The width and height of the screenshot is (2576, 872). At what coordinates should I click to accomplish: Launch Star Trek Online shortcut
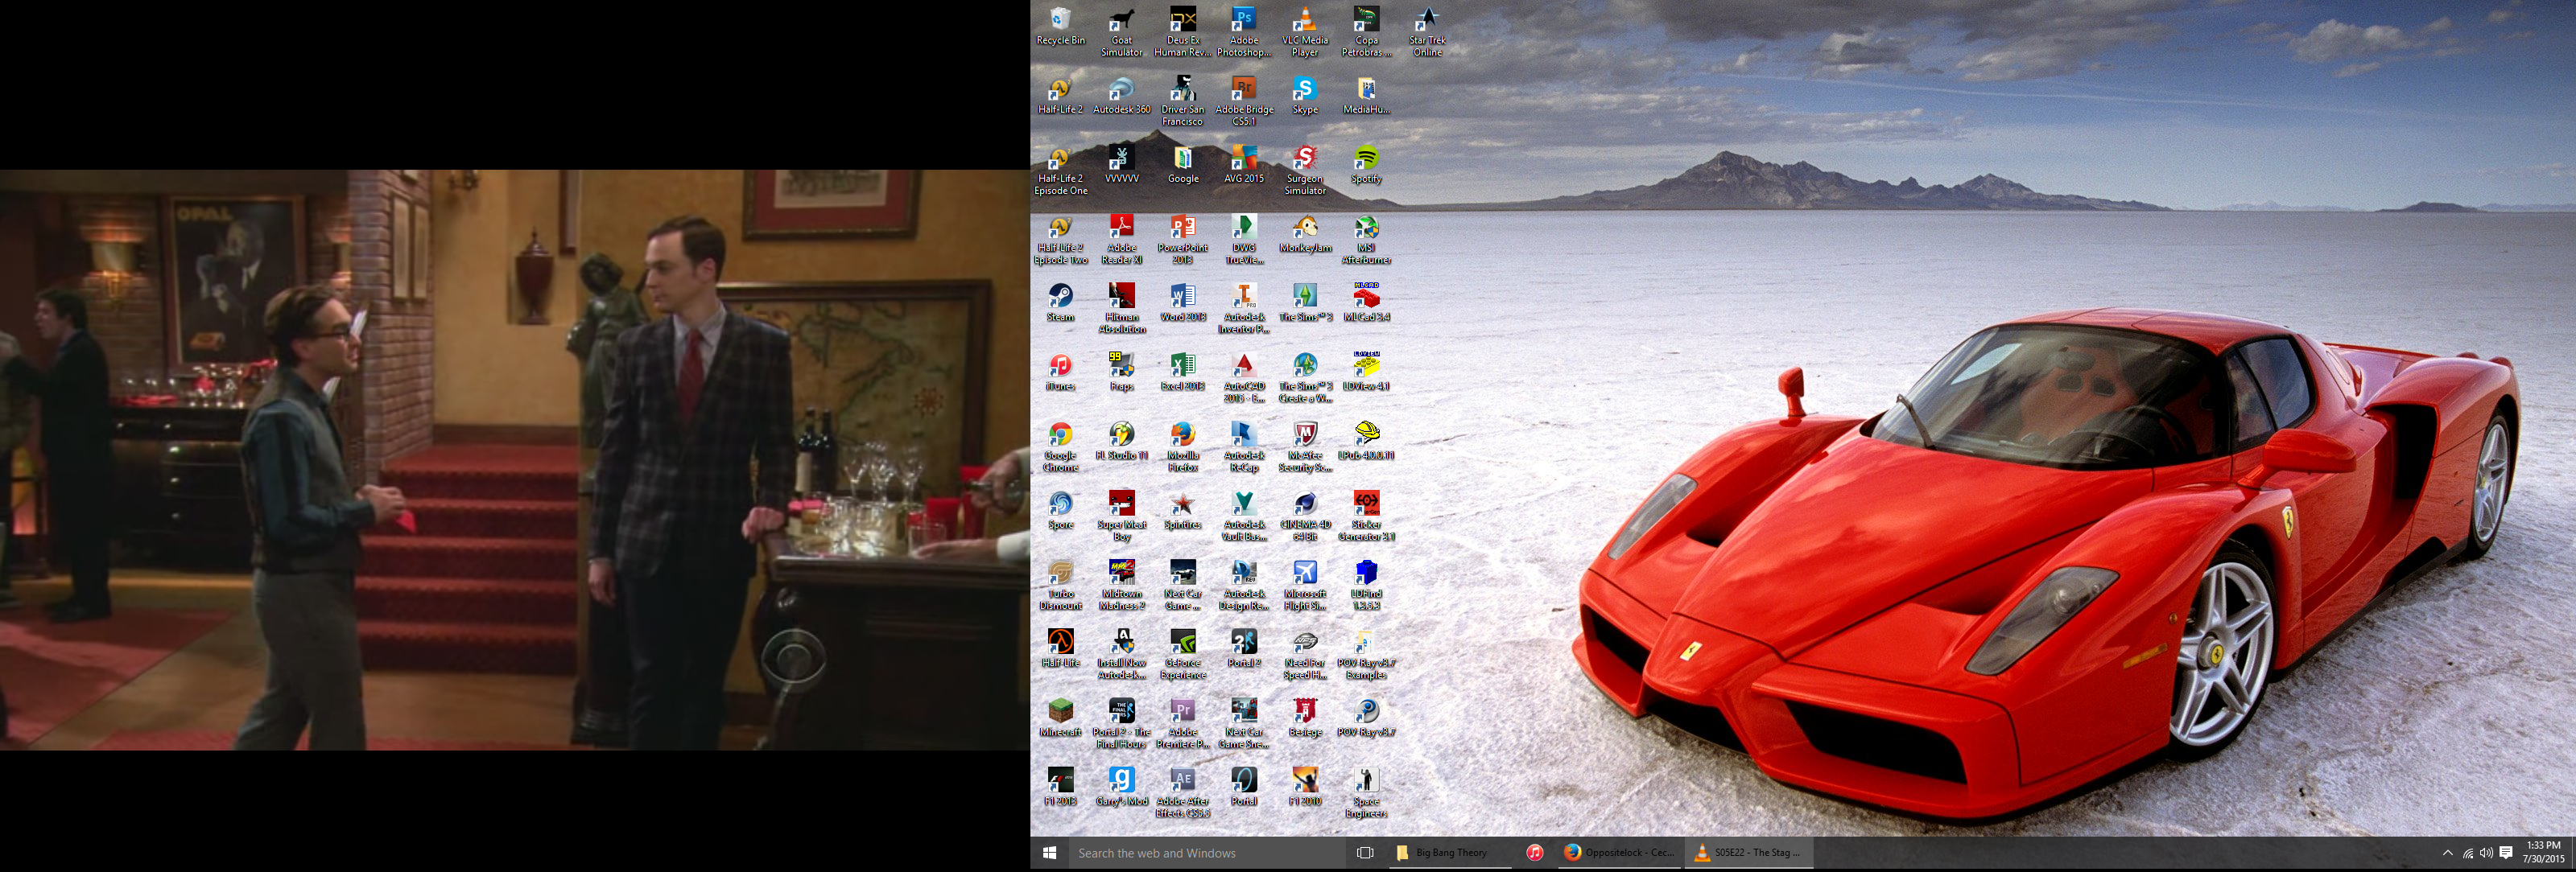1427,32
